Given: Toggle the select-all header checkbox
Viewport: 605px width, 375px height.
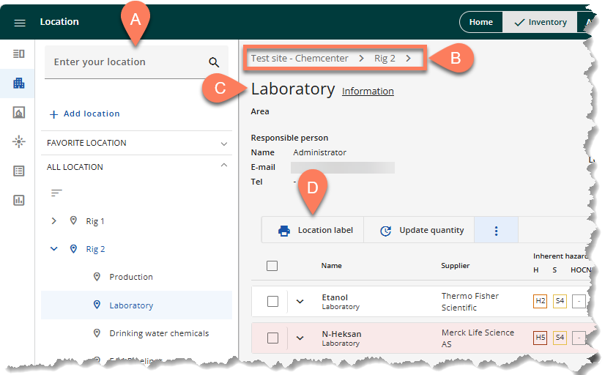Looking at the screenshot, I should [272, 266].
